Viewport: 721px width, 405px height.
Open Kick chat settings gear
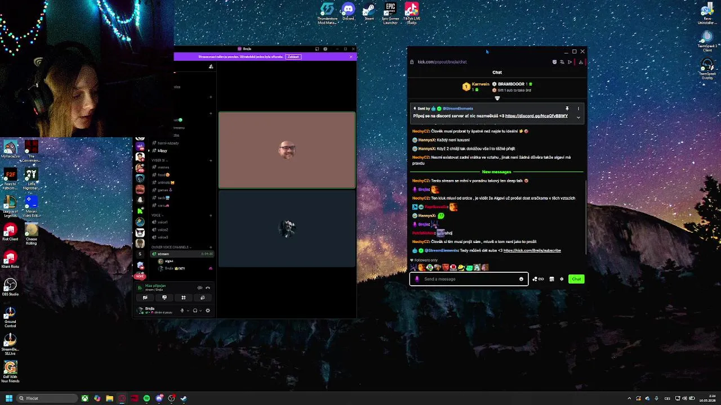pos(562,279)
